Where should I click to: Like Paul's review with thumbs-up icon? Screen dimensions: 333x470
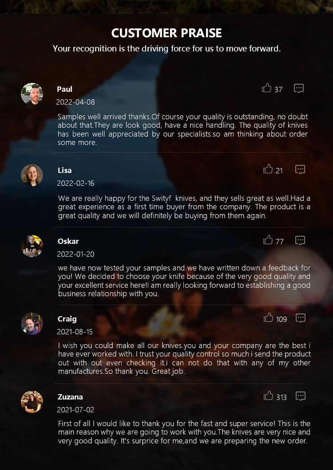266,88
